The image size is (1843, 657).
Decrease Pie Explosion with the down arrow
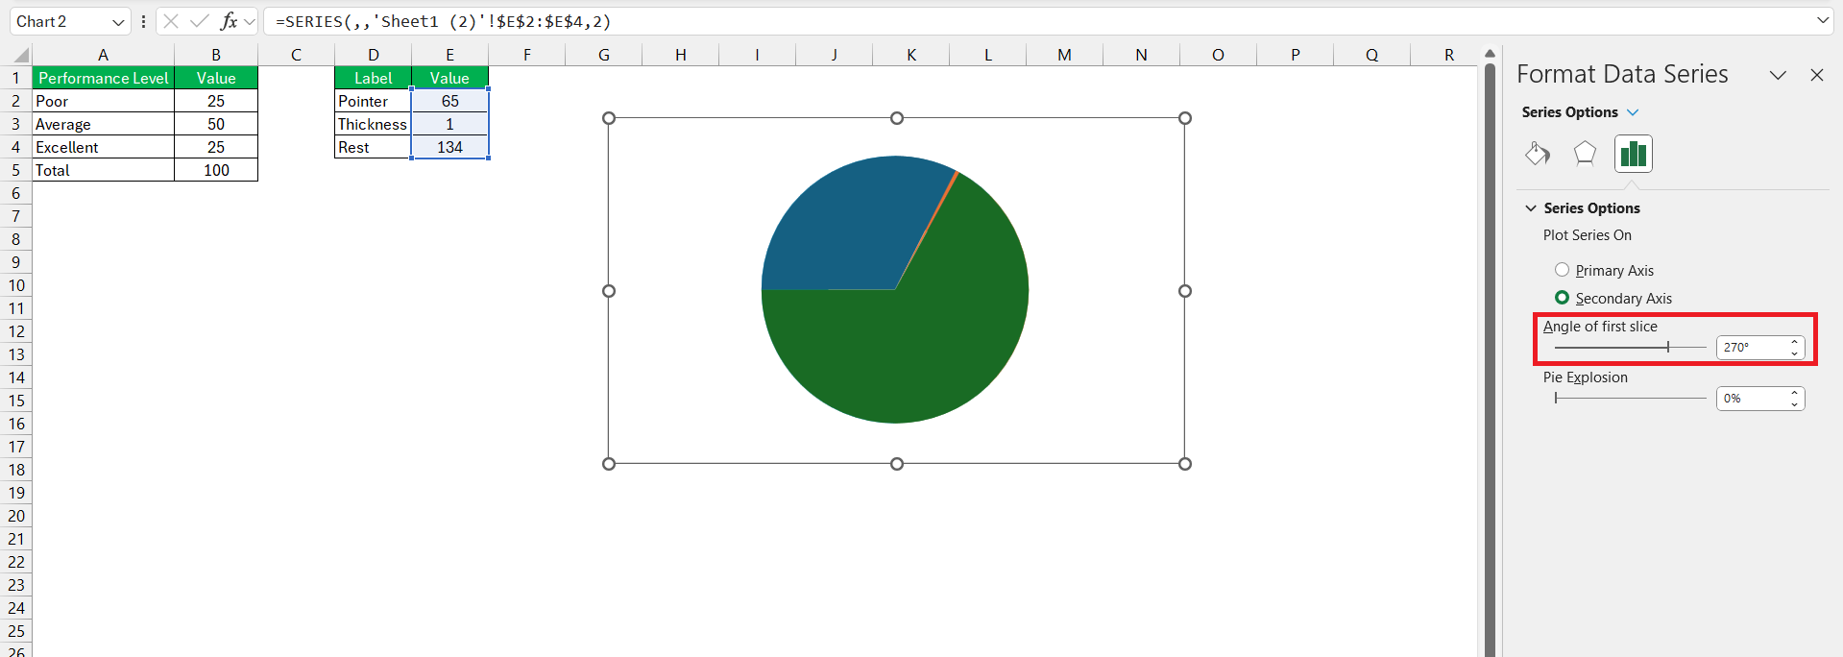1794,404
